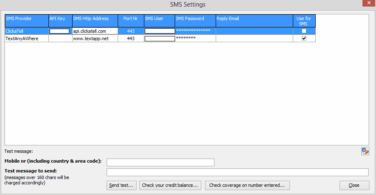The width and height of the screenshot is (376, 195).
Task: Select the ClickaTell provider row
Action: [26, 31]
